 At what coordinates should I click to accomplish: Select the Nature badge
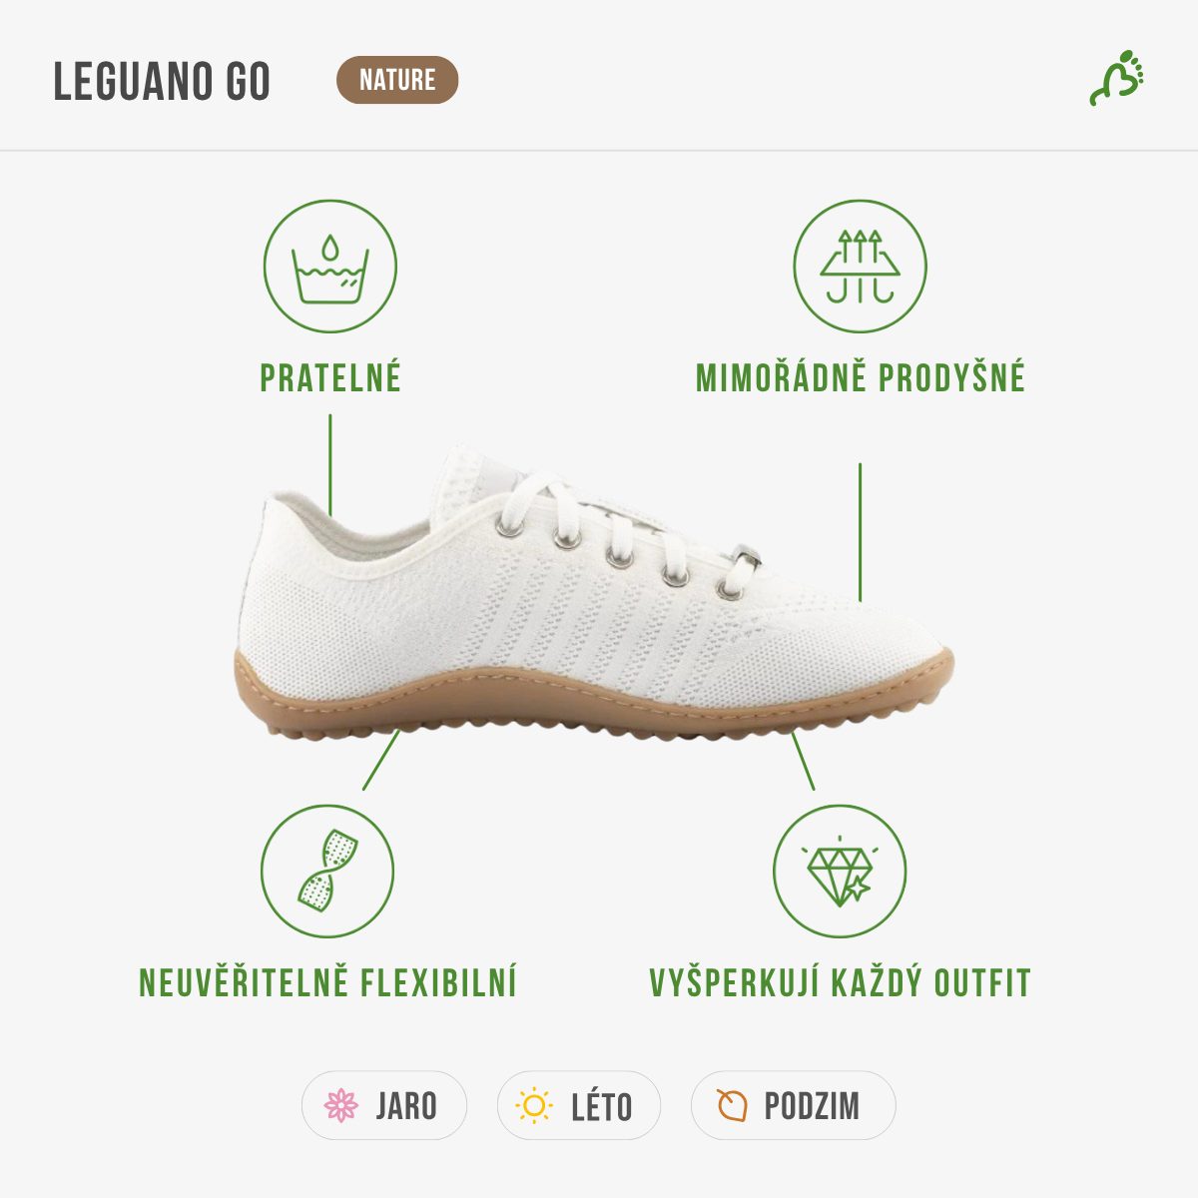click(397, 80)
